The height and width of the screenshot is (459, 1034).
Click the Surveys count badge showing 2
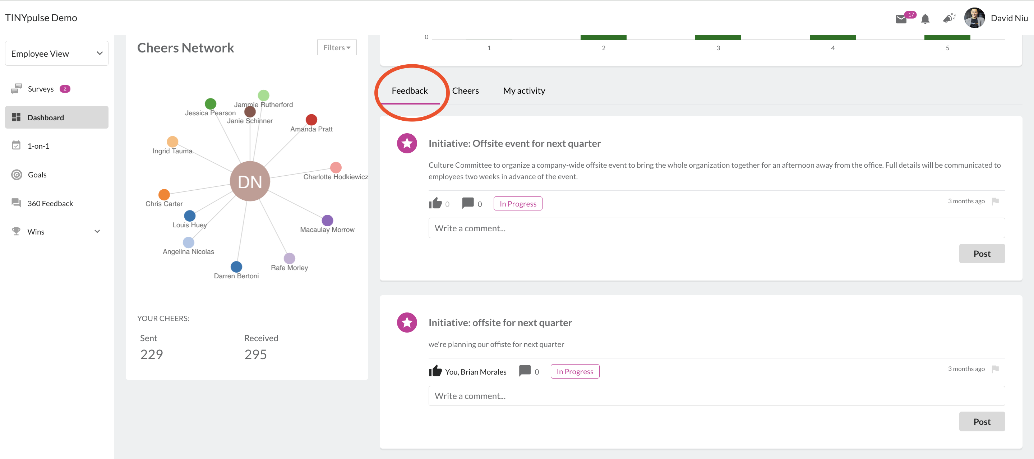pyautogui.click(x=65, y=89)
